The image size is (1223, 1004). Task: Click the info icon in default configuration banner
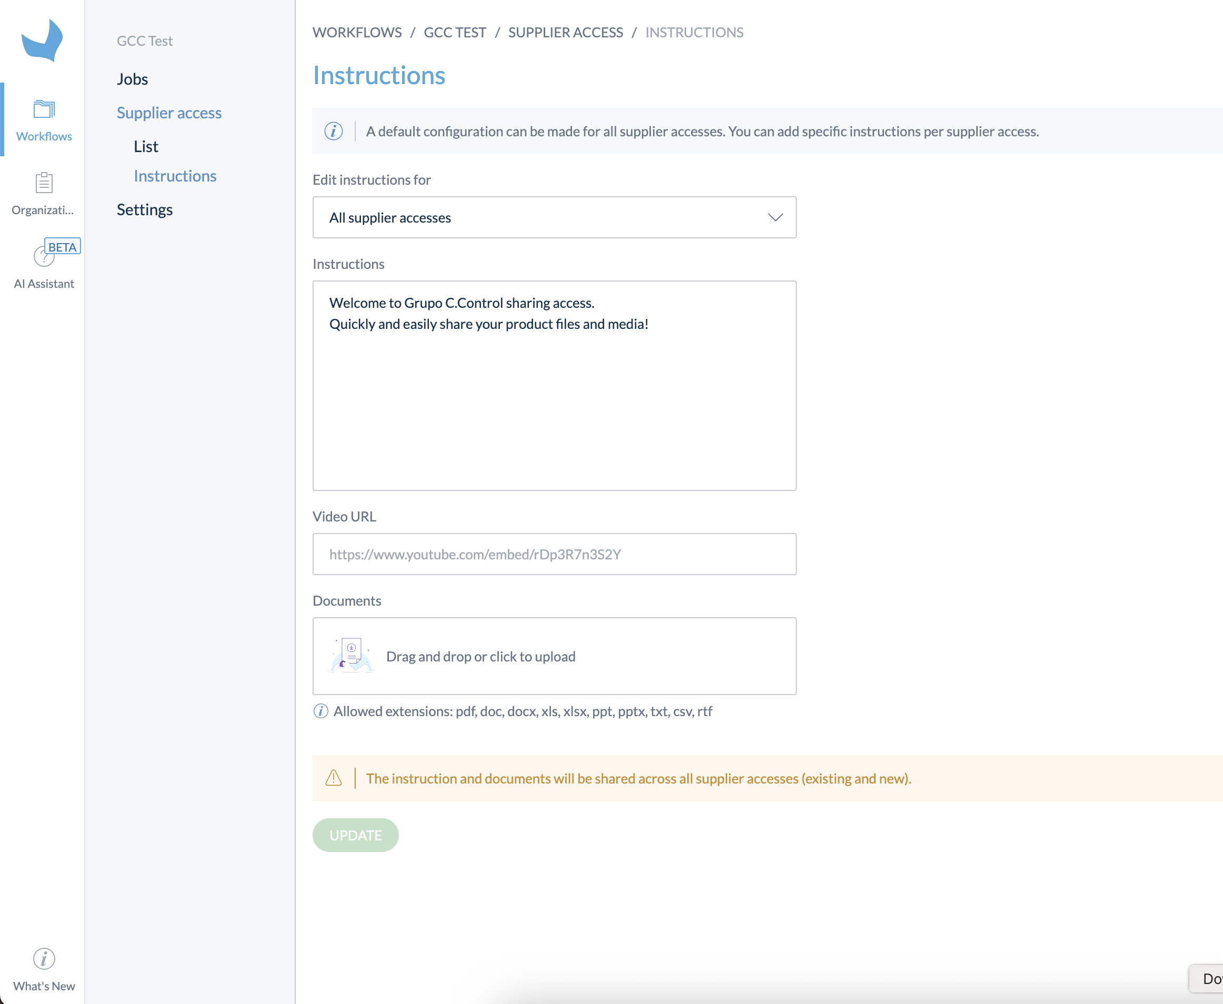(x=334, y=131)
